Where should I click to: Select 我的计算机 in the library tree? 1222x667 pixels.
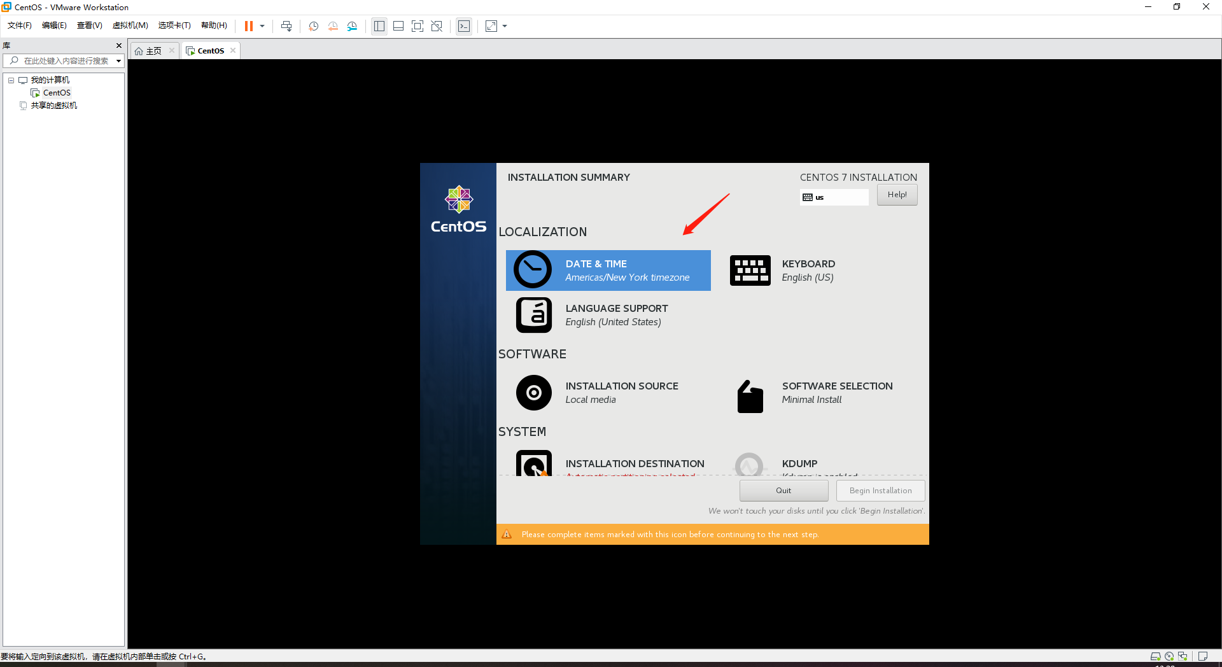click(50, 80)
